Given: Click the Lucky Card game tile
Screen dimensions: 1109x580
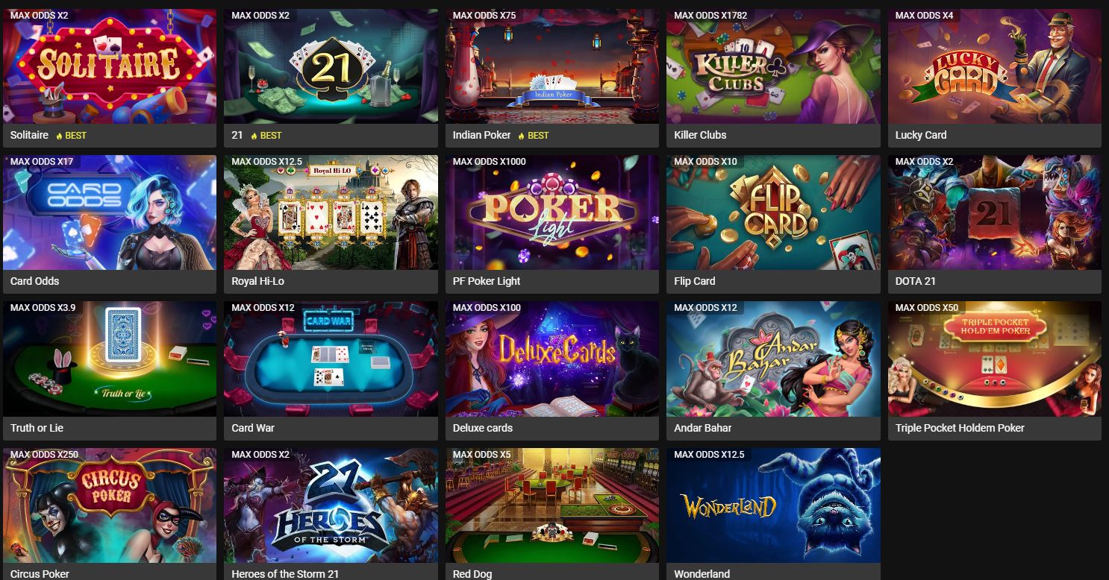Looking at the screenshot, I should pyautogui.click(x=995, y=66).
